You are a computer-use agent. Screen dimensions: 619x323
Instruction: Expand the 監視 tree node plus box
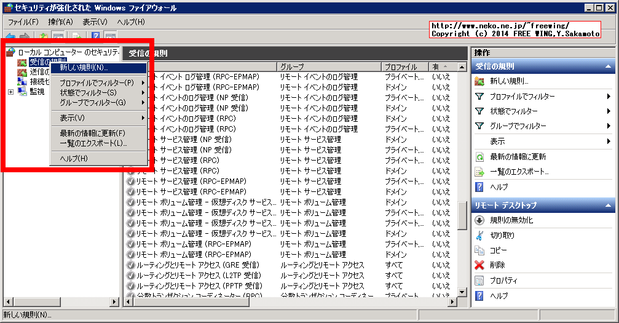pyautogui.click(x=10, y=92)
